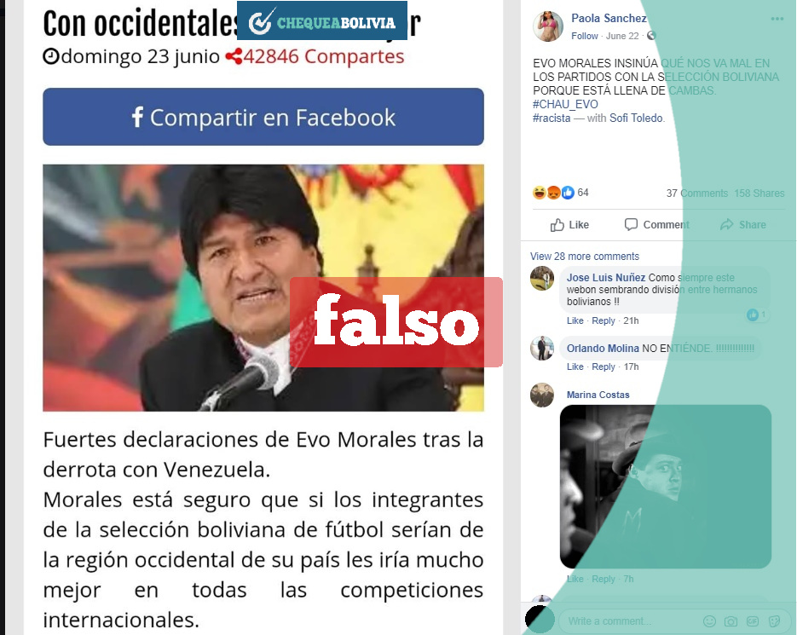Open the sticker picker in comment box
Screen dimensions: 797x635
tap(774, 621)
